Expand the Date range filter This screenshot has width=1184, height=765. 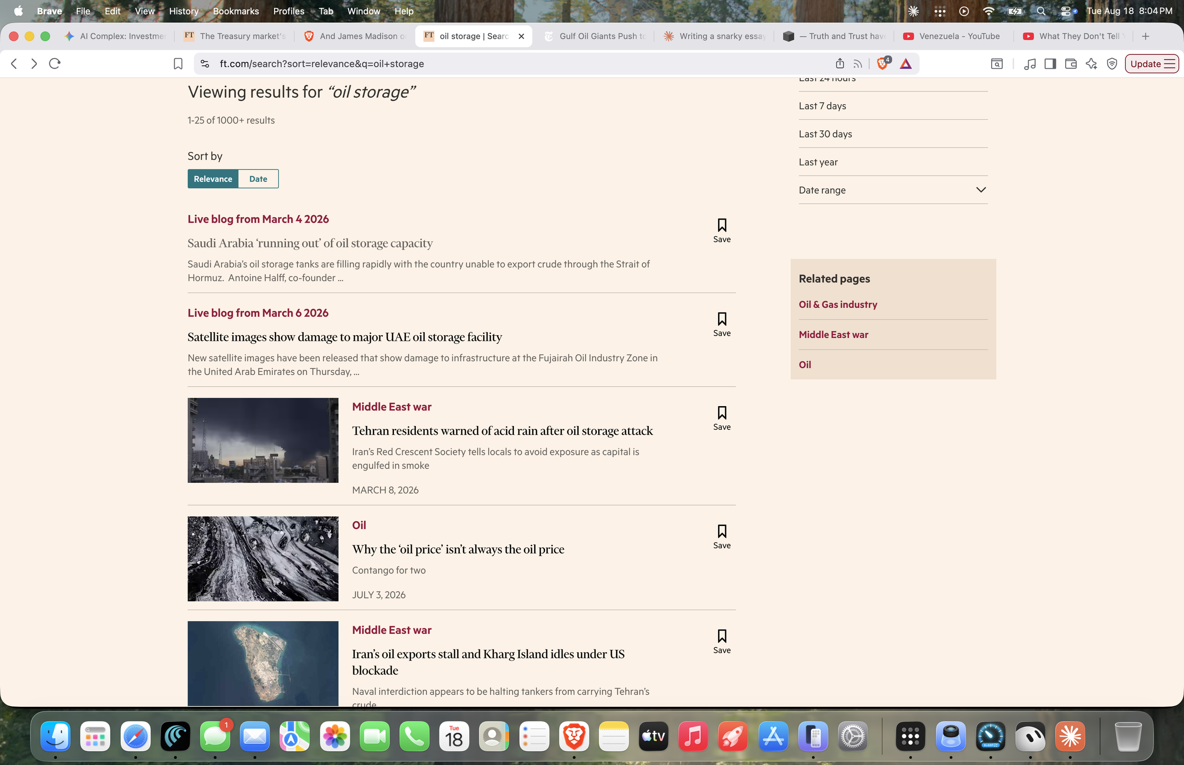893,190
